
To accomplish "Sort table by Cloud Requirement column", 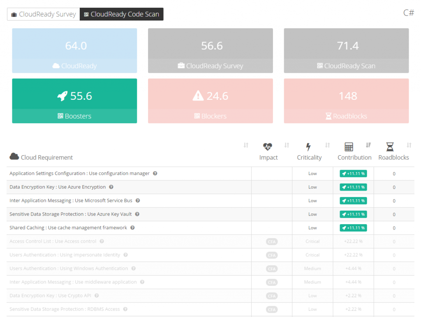I will 246,145.
